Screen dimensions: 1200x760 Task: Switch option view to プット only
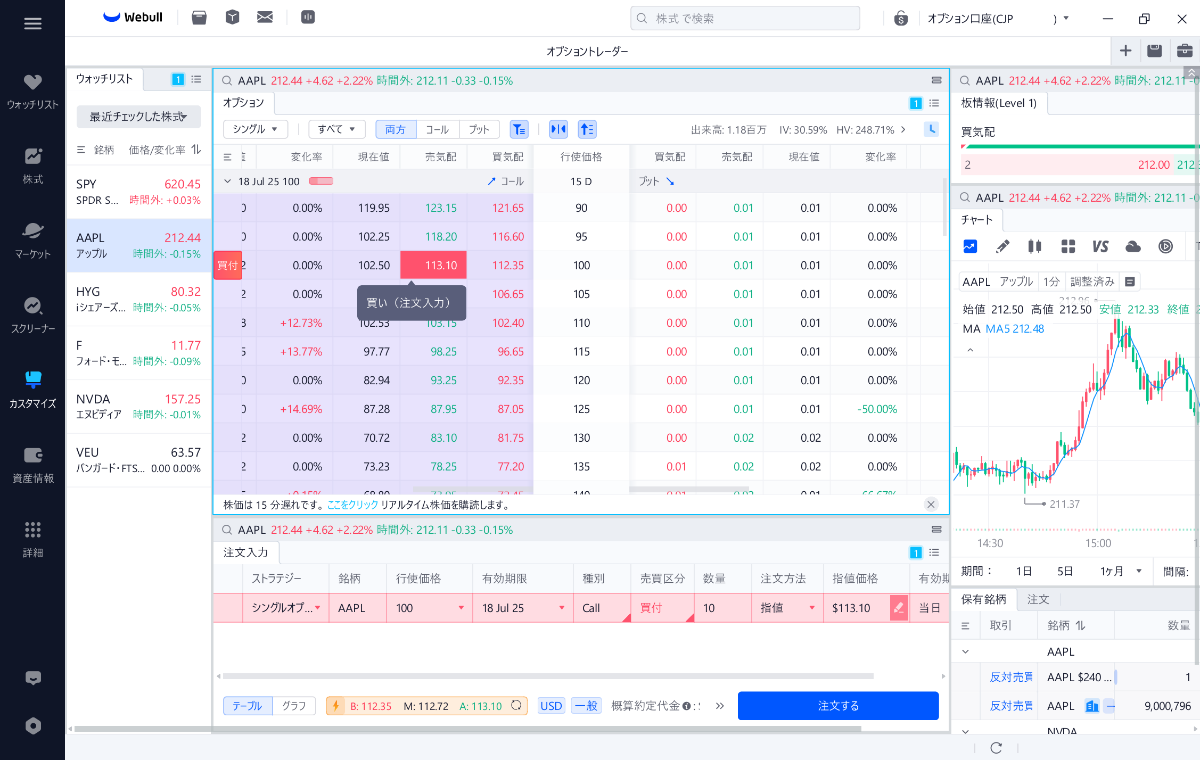[x=479, y=129]
